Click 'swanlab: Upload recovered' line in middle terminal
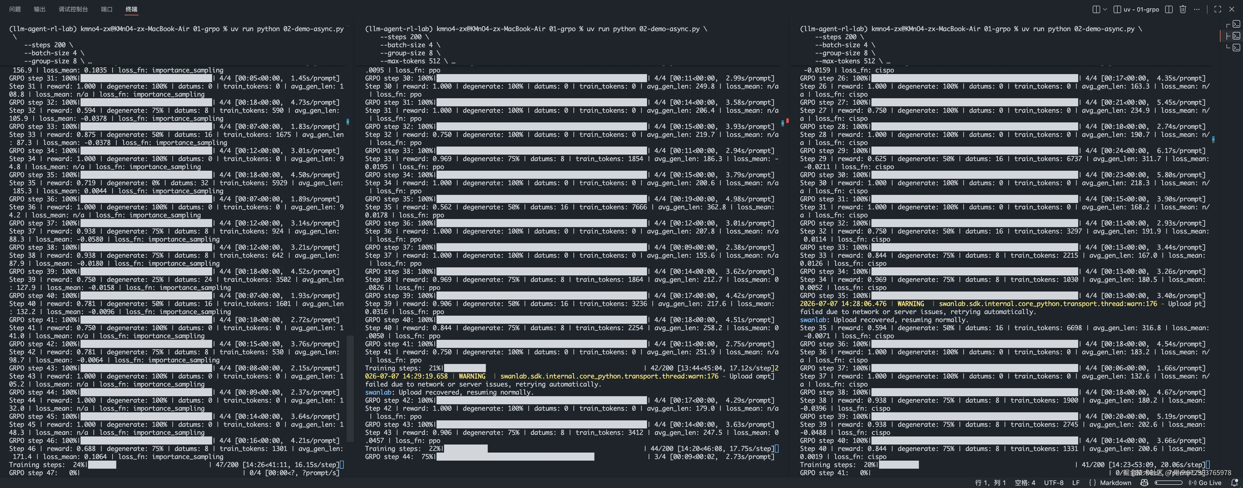This screenshot has width=1243, height=488. [x=449, y=392]
